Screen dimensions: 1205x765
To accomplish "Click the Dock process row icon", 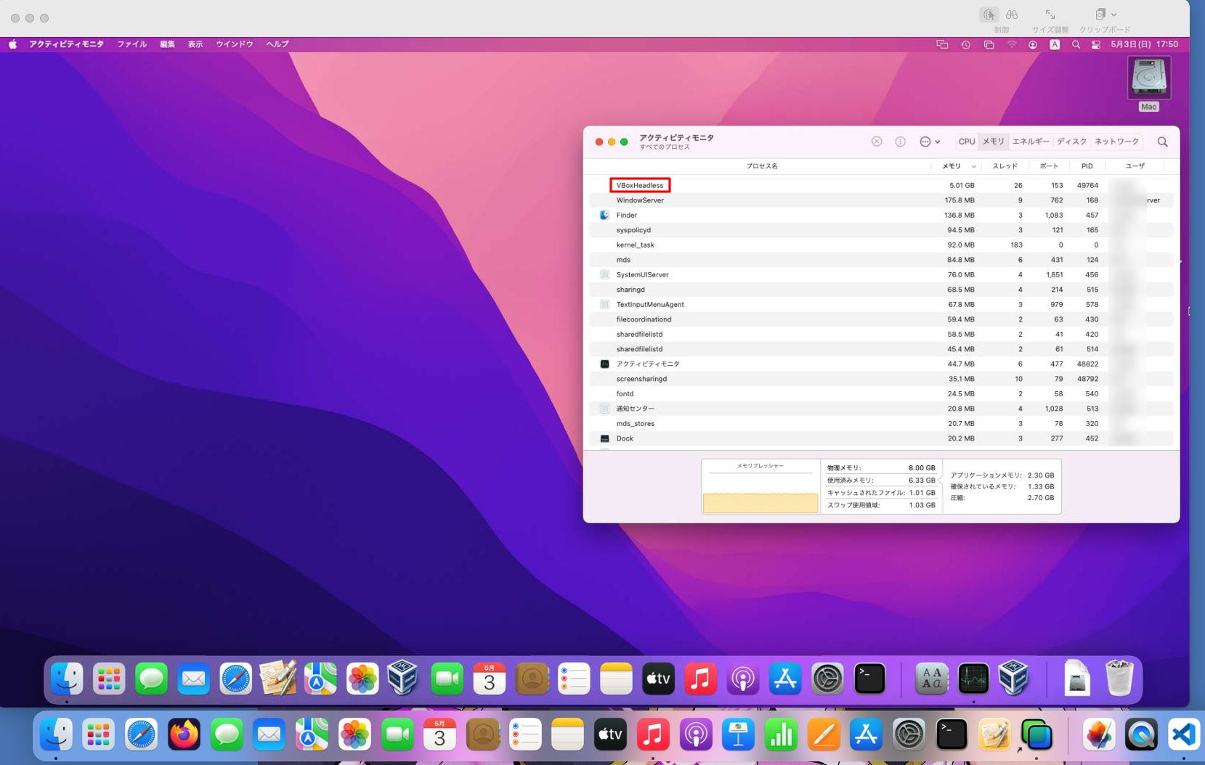I will (604, 438).
